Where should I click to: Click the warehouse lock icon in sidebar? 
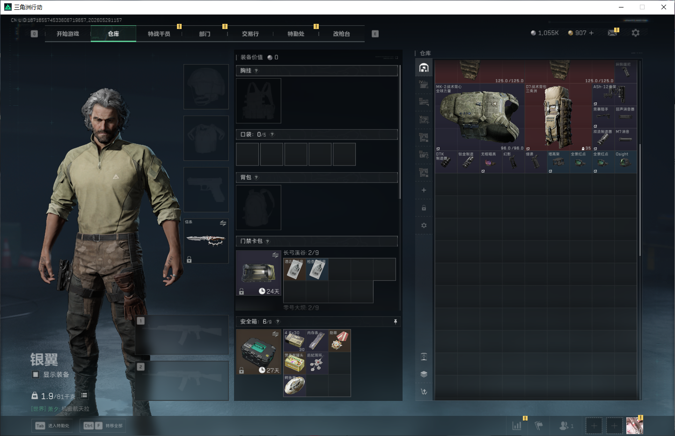click(x=424, y=208)
